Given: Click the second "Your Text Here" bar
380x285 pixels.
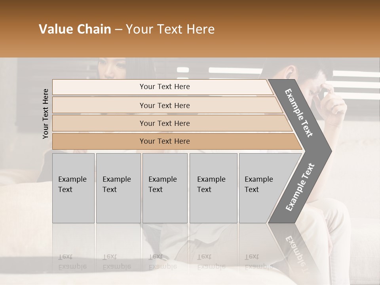Looking at the screenshot, I should click(164, 105).
